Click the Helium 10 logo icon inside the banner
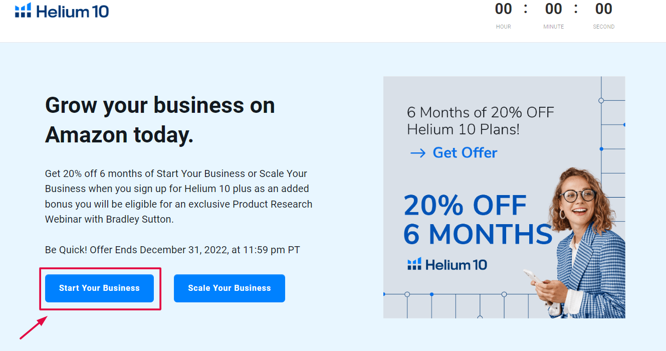Image resolution: width=666 pixels, height=351 pixels. pos(414,264)
